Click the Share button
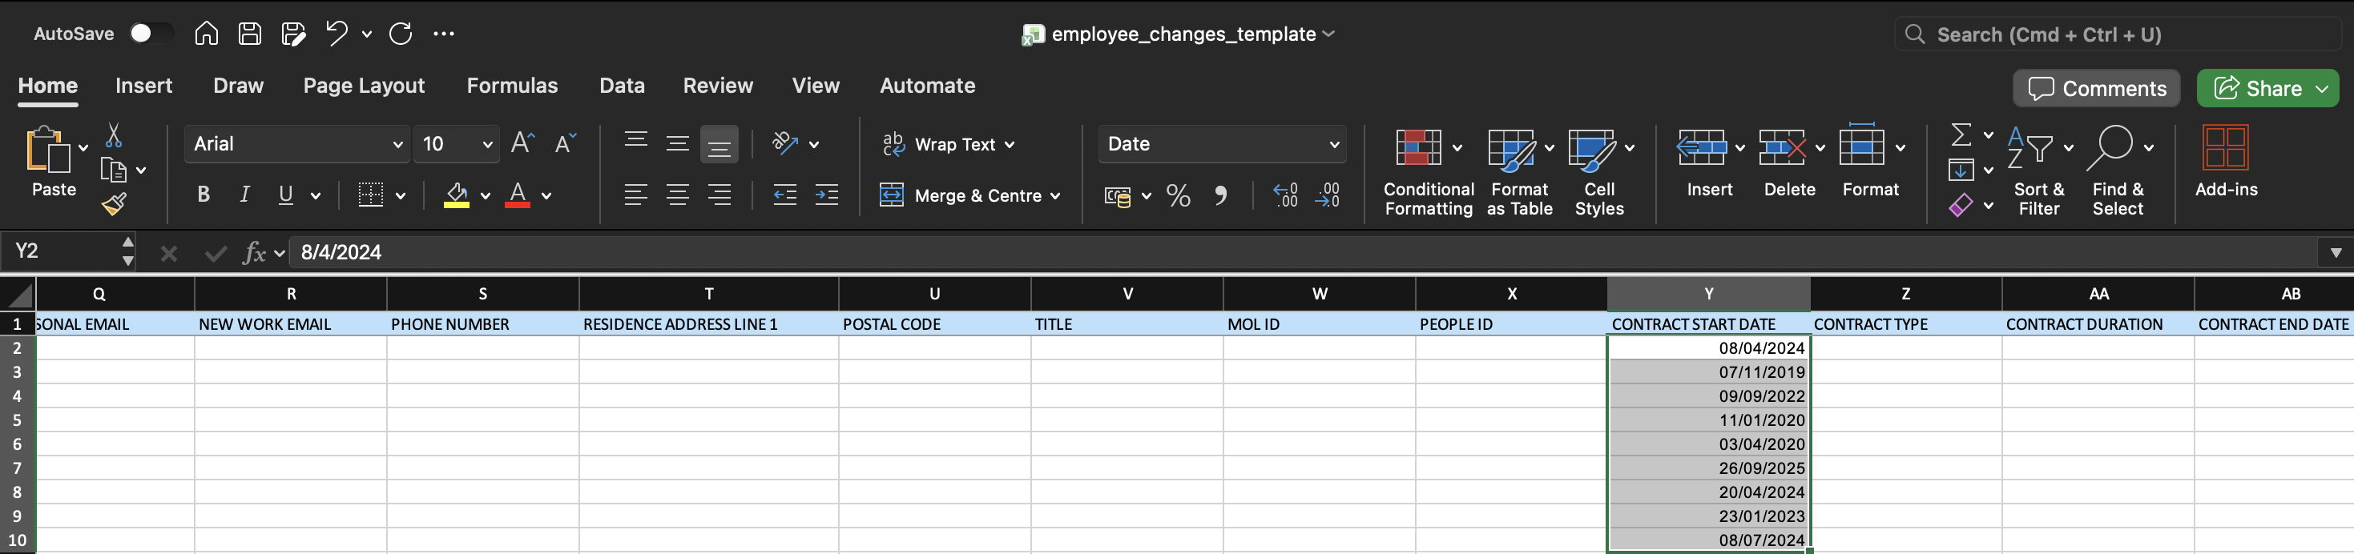 [2257, 89]
